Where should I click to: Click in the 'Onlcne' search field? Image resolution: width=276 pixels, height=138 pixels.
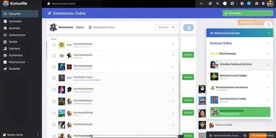pyautogui.click(x=166, y=27)
